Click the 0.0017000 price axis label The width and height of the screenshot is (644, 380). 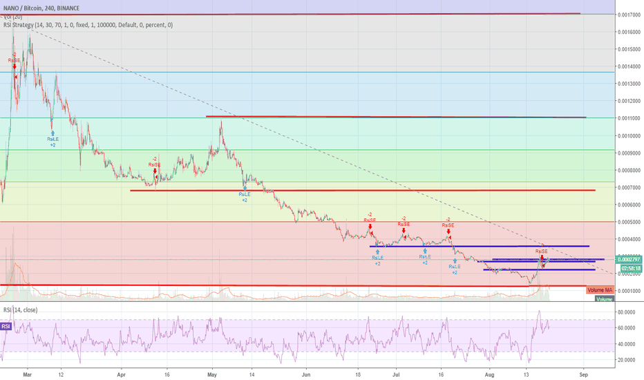tap(629, 15)
